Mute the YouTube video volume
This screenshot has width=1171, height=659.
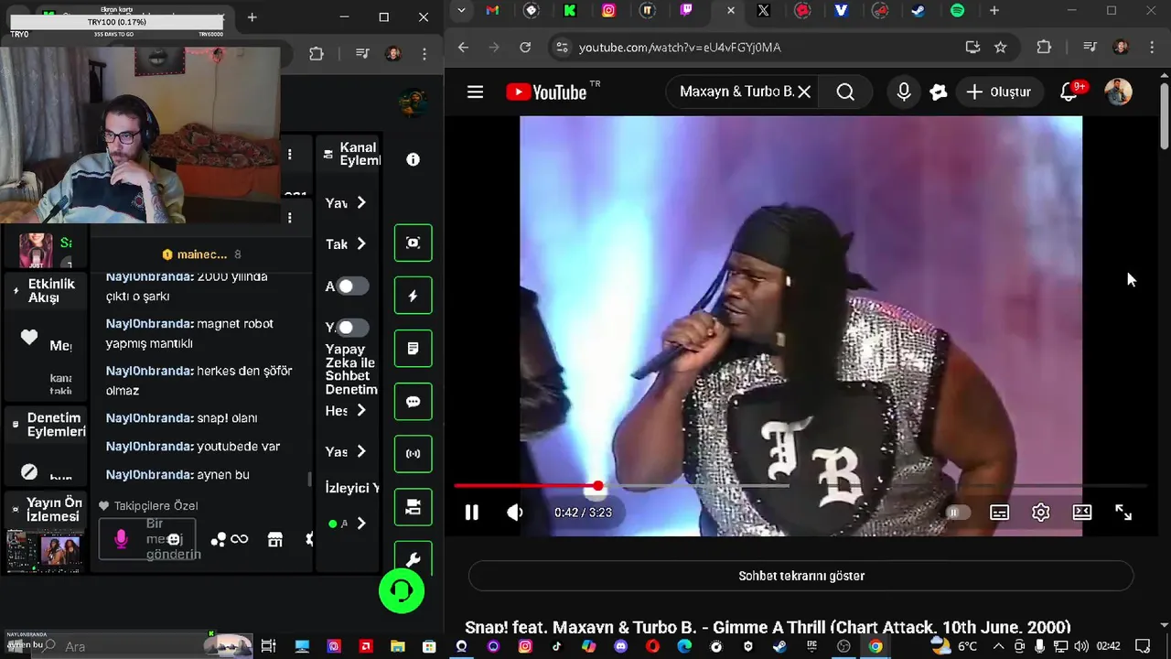[x=515, y=513]
